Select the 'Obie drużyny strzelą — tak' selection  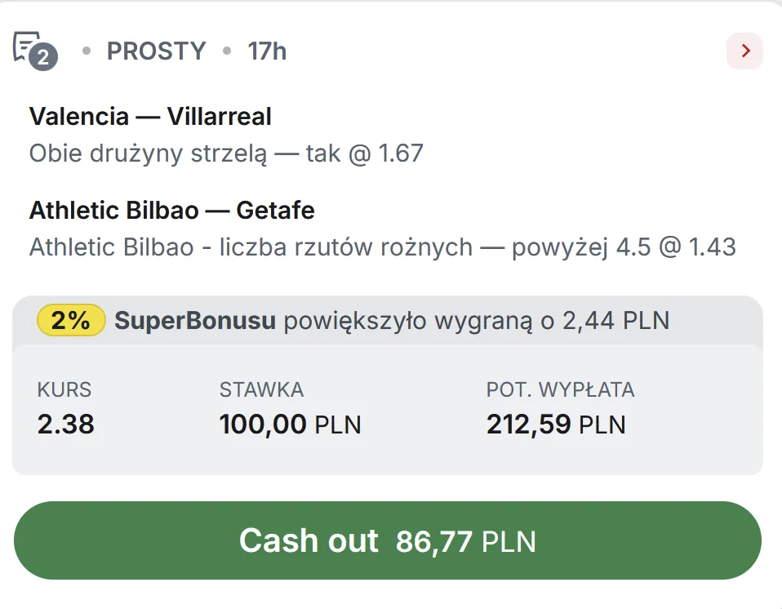(x=226, y=153)
